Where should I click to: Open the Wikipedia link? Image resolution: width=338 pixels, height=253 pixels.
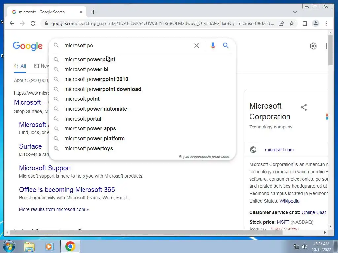289,201
